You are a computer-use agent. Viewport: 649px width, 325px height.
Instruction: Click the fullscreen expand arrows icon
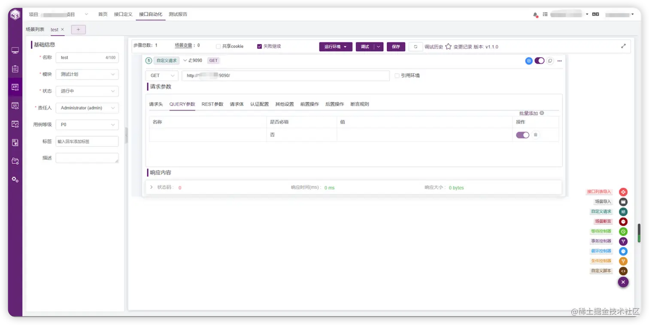tap(623, 46)
